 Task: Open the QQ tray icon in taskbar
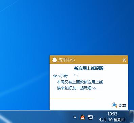(83, 117)
